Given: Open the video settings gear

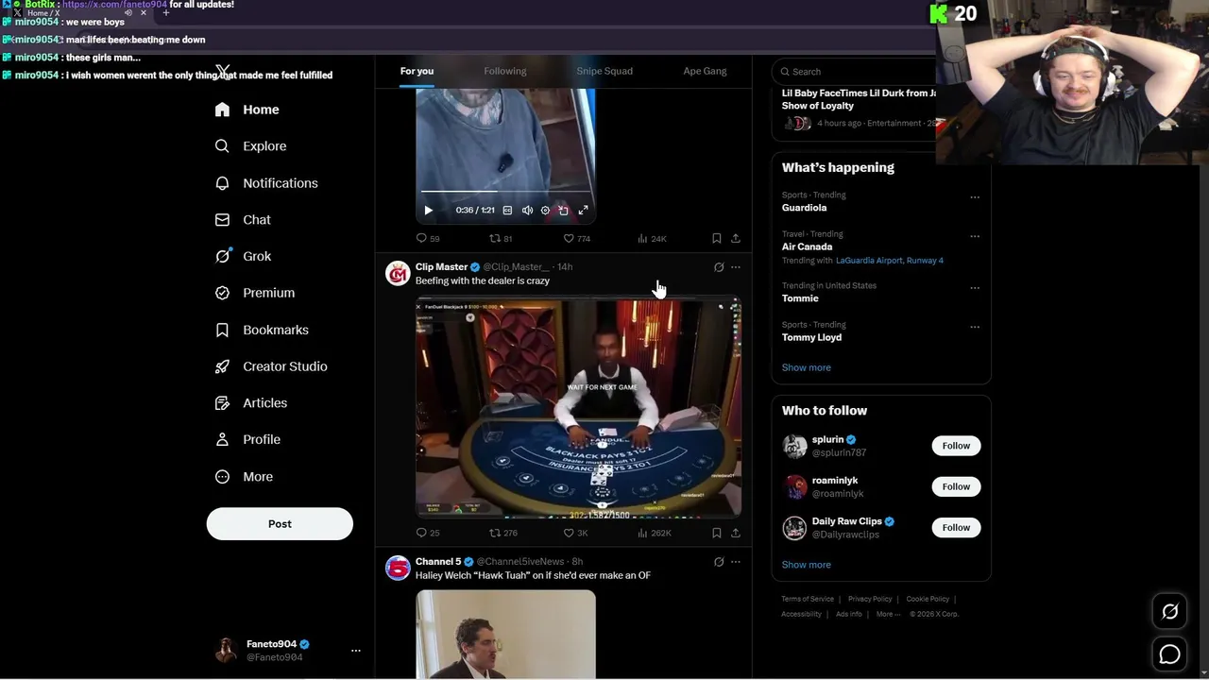Looking at the screenshot, I should coord(545,211).
